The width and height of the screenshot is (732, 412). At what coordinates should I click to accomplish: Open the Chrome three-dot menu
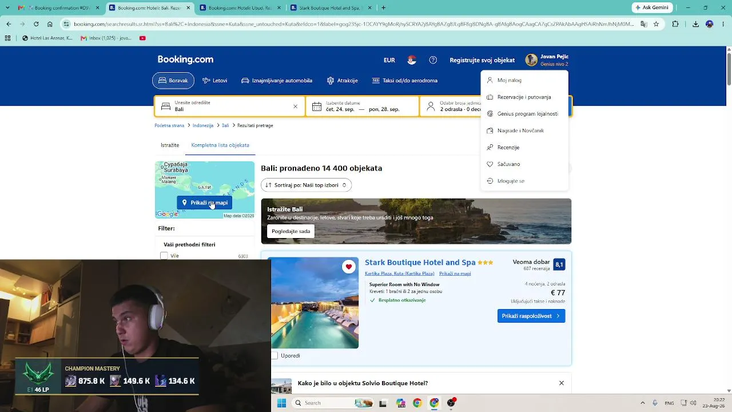tap(723, 24)
